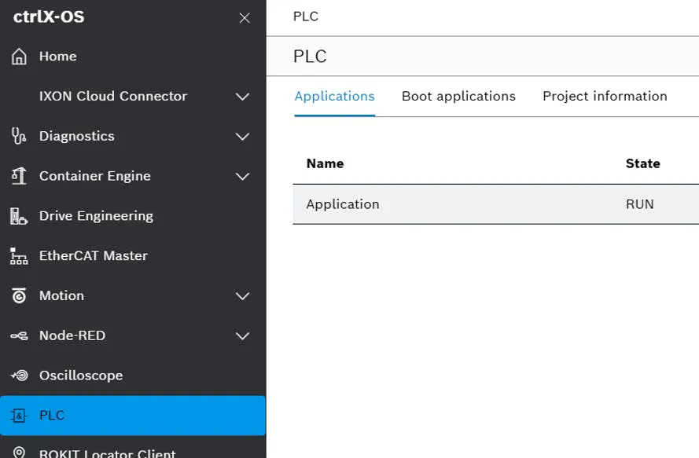The width and height of the screenshot is (699, 458).
Task: Select the Diagnostics menu label
Action: pos(77,137)
